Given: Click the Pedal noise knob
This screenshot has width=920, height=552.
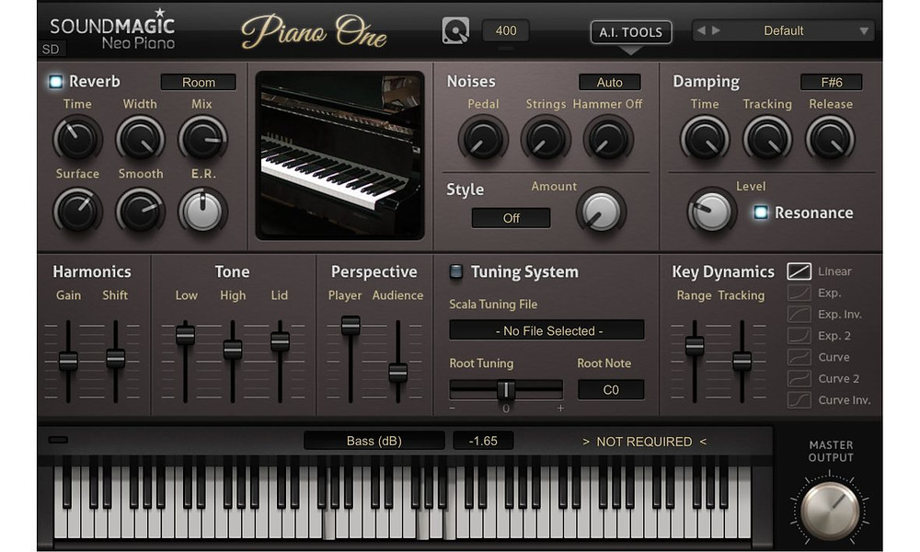Looking at the screenshot, I should (483, 139).
